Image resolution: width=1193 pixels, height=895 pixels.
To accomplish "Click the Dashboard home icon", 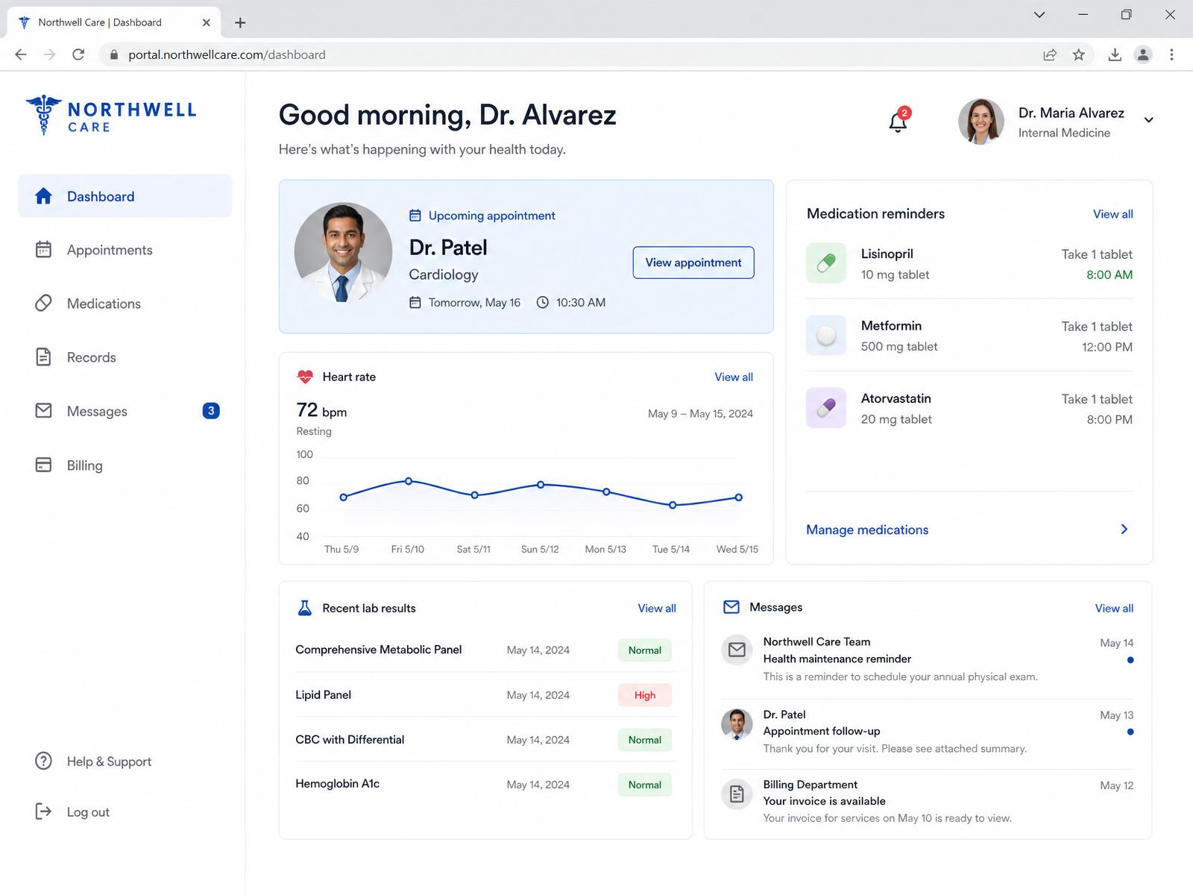I will point(43,196).
